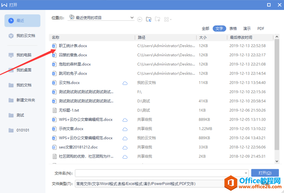Click the document icon of 职工统计表.docx
Screen dimensions: 284x193
click(54, 46)
